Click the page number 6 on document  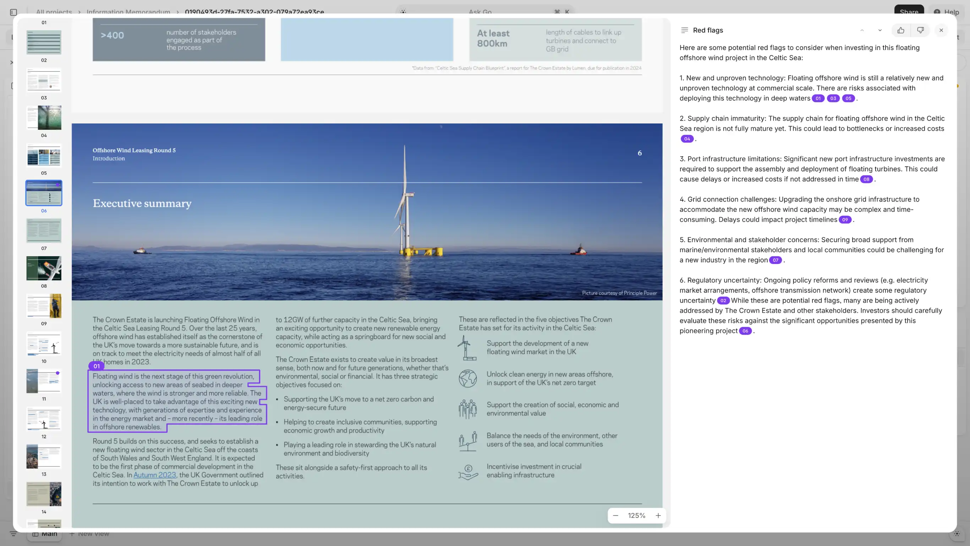639,153
